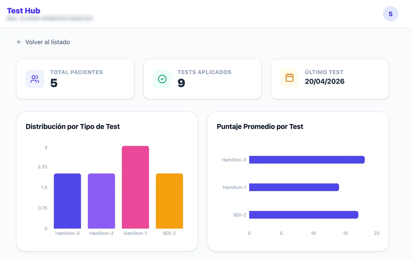Image resolution: width=412 pixels, height=259 pixels.
Task: Select the pink Hamilton-1 column bar
Action: (x=135, y=187)
